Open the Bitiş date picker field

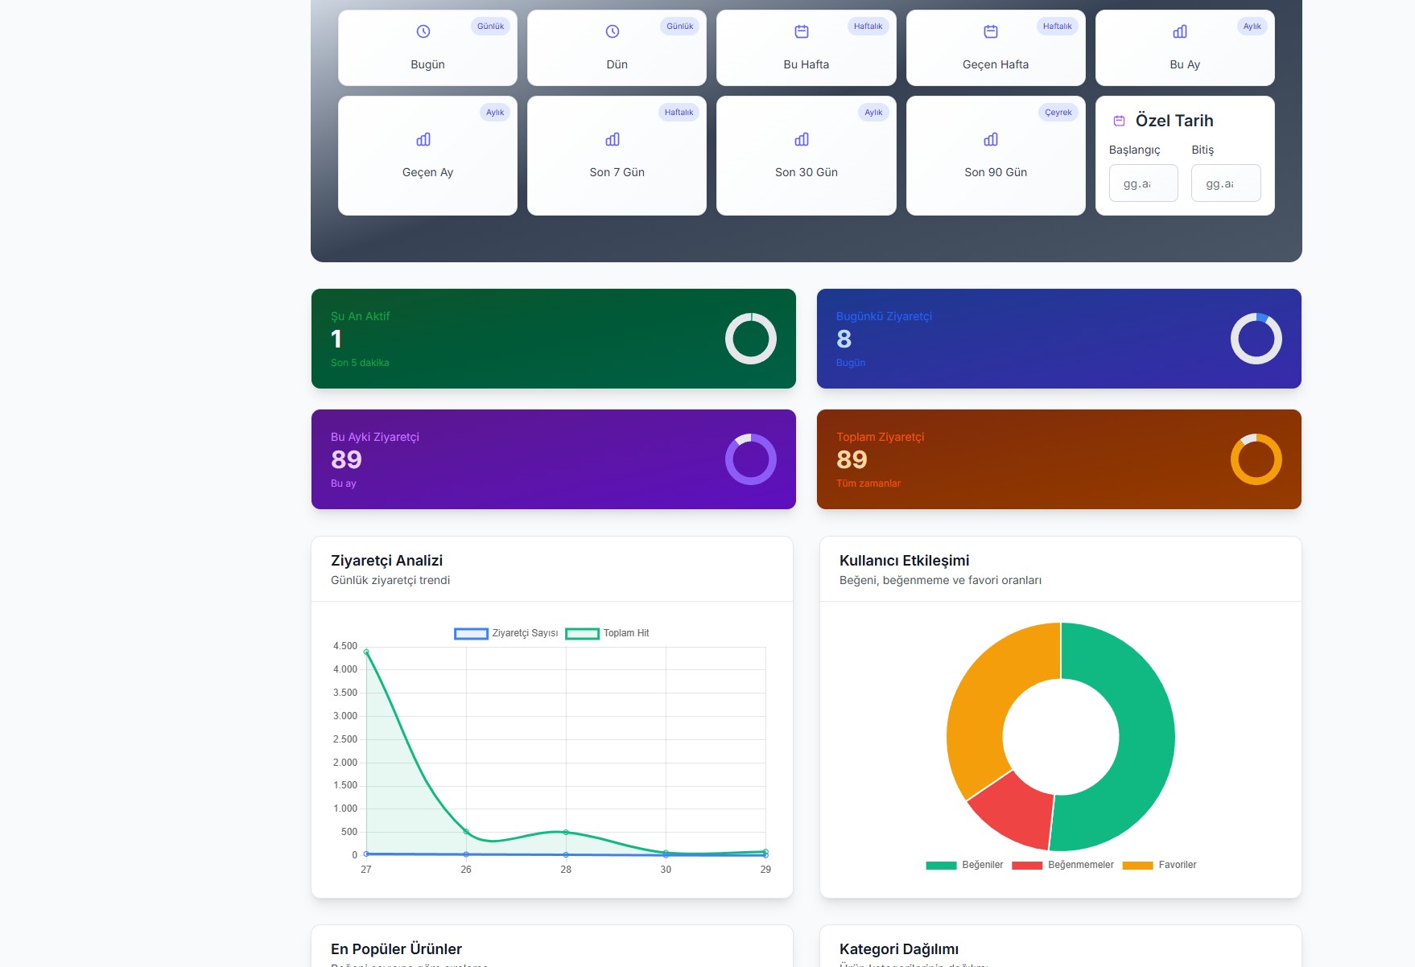pos(1225,183)
